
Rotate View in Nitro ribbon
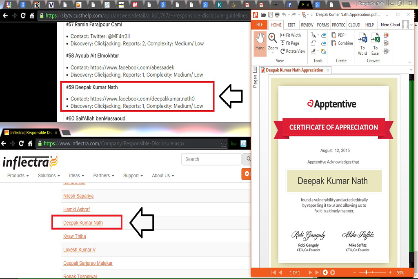tap(293, 51)
